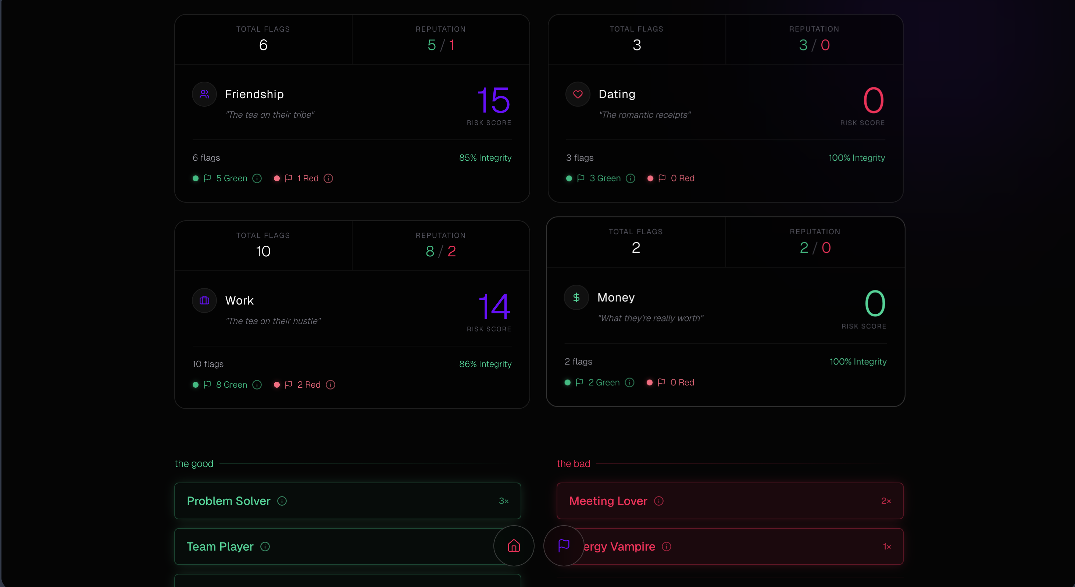Show details of Dating's 3 green flags

[630, 178]
